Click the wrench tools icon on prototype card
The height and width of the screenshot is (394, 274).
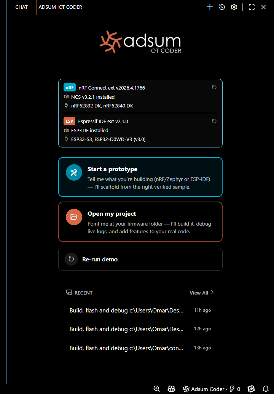point(74,172)
